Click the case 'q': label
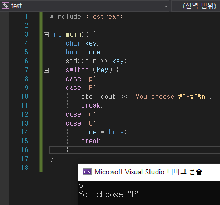Screen dimensions: 220x205 click(x=82, y=114)
